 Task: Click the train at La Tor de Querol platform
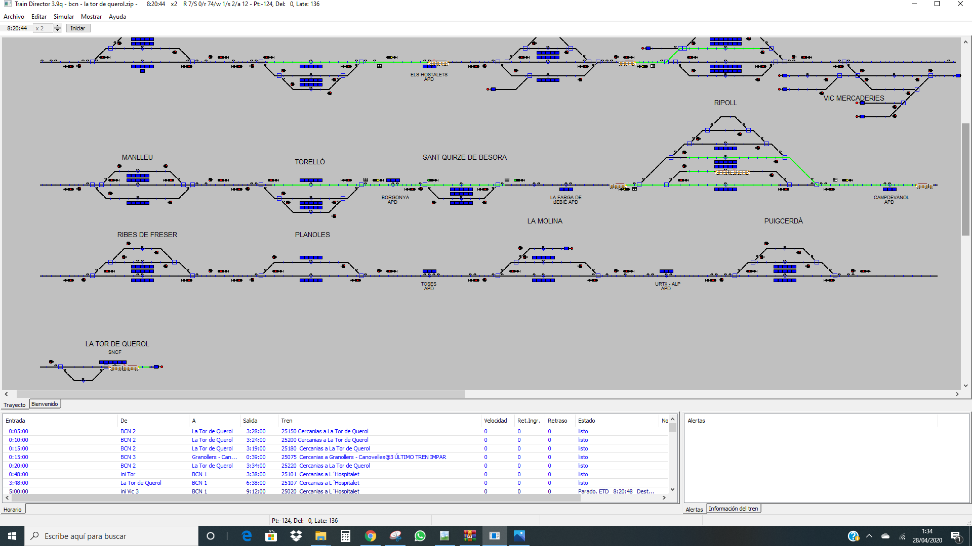coord(124,368)
